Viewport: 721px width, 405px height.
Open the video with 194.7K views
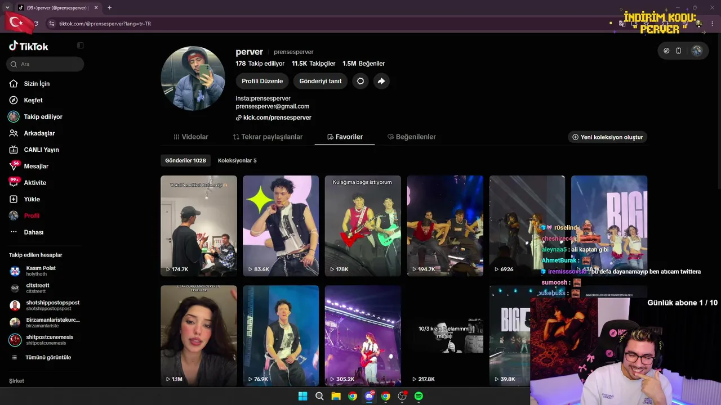tap(445, 226)
